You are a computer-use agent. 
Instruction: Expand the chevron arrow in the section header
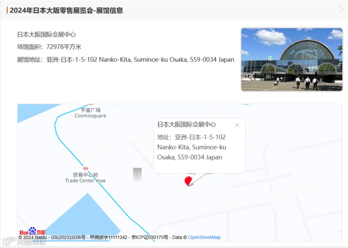pyautogui.click(x=341, y=10)
